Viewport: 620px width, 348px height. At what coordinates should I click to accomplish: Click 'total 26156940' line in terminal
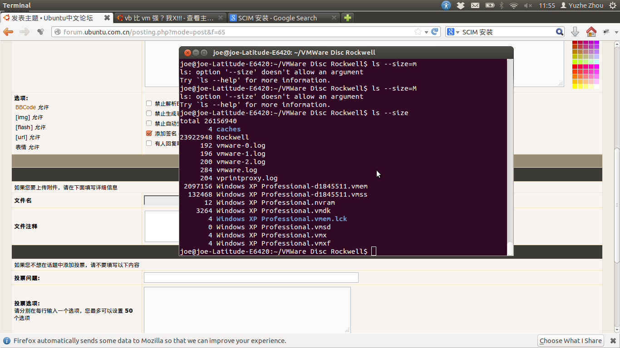208,121
